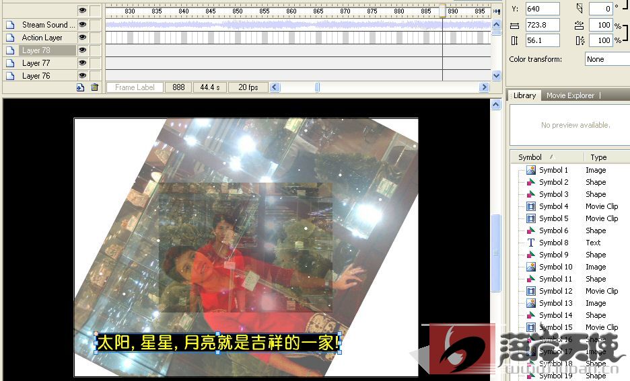Click the horizontal scale icon
The image size is (630, 381).
(x=579, y=26)
